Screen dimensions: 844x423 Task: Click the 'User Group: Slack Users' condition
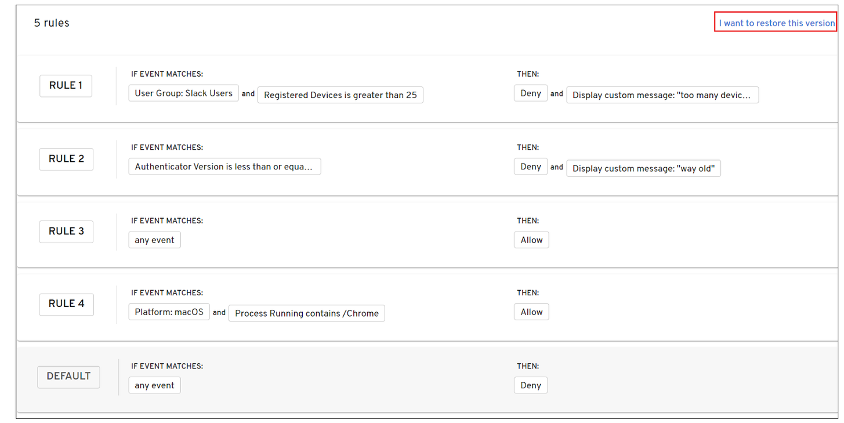[x=183, y=93]
